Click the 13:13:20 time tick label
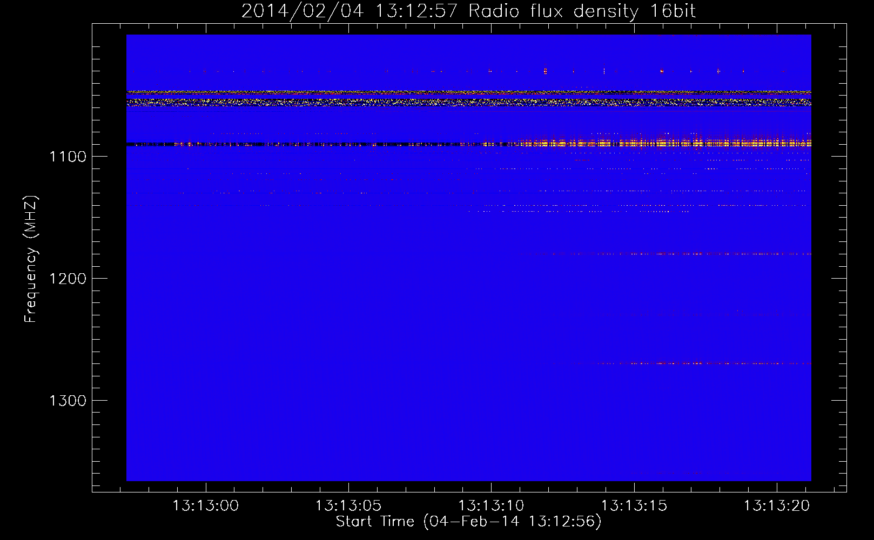 [777, 506]
